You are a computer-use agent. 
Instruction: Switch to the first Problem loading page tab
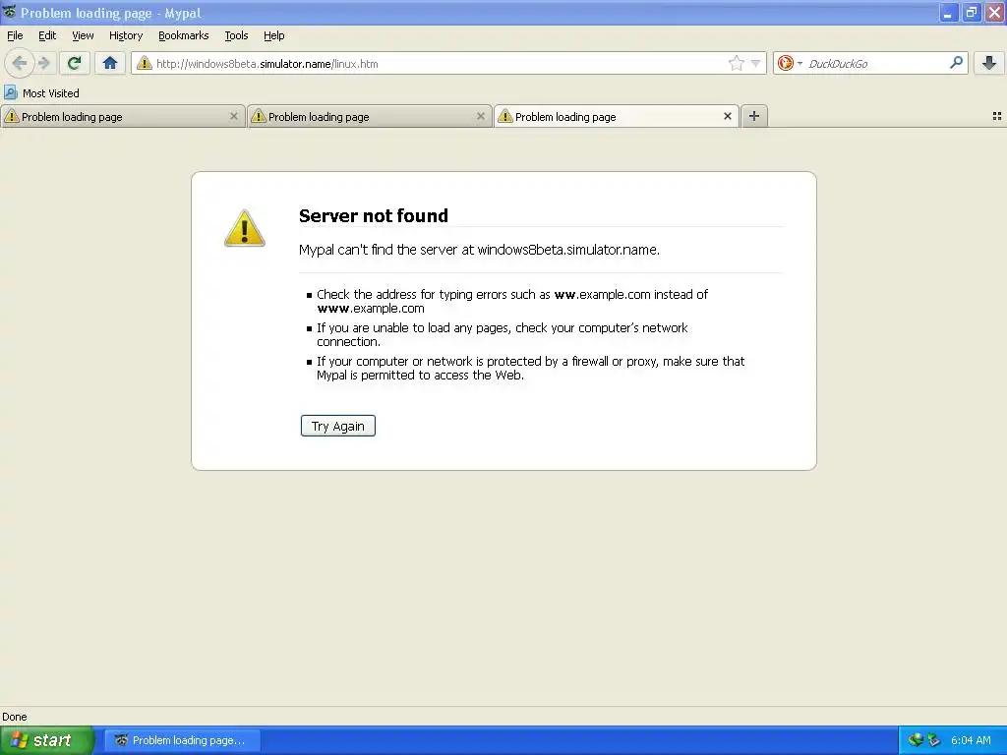click(123, 116)
